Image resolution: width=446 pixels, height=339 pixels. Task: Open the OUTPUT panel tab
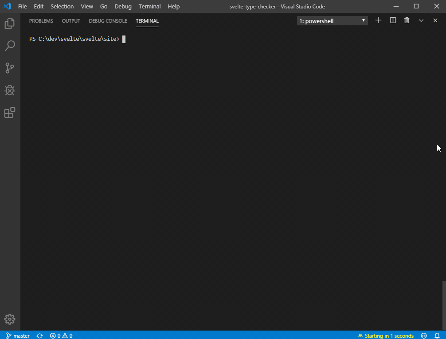pos(70,20)
